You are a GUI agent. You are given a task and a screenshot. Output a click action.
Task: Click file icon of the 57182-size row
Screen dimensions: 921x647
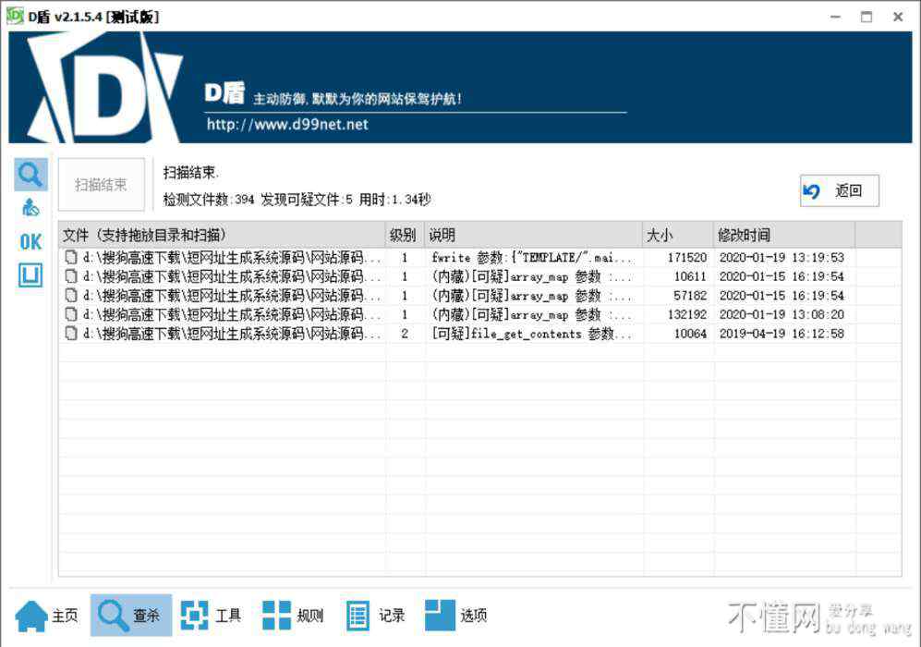point(71,295)
